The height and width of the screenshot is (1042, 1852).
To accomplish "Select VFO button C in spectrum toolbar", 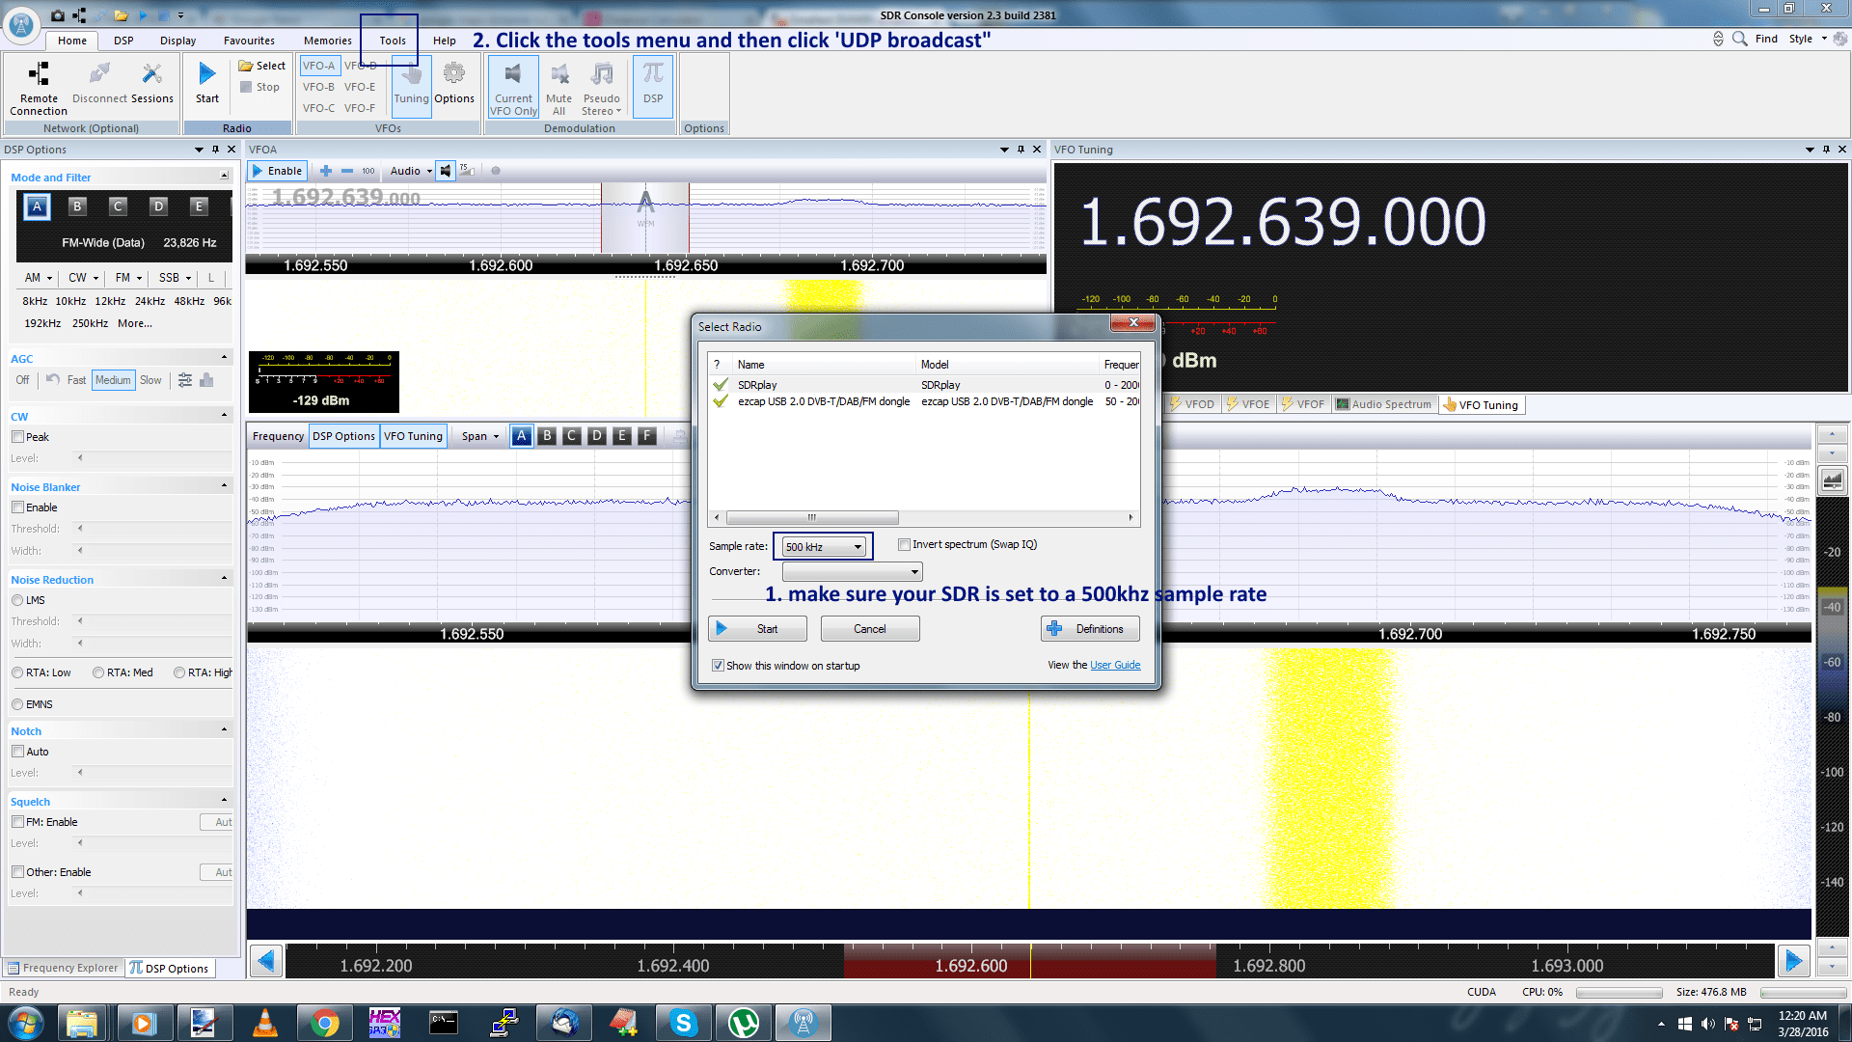I will pyautogui.click(x=572, y=436).
